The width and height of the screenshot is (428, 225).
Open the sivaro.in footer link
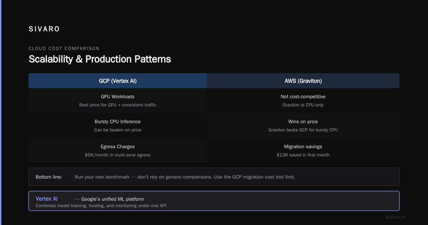[x=396, y=217]
